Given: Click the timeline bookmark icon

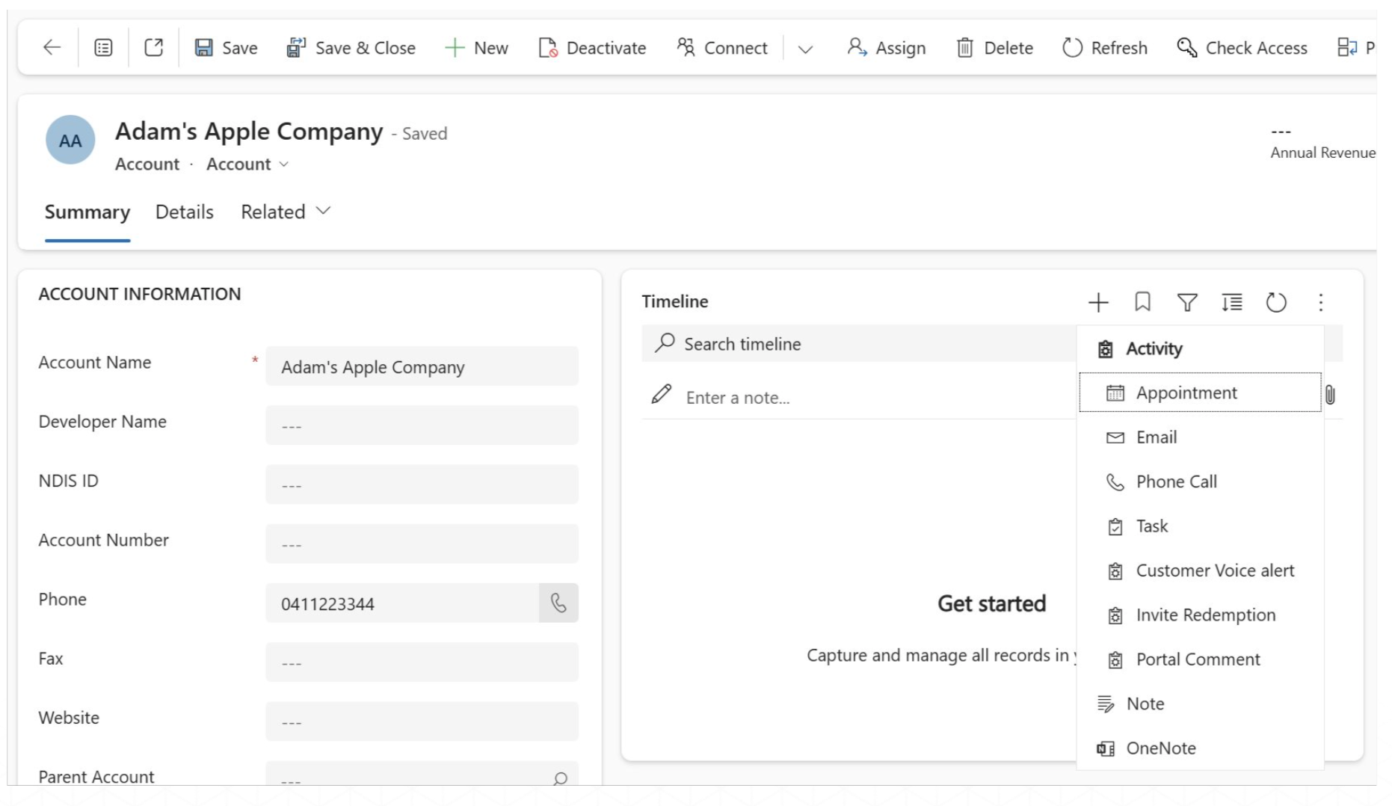Looking at the screenshot, I should (x=1142, y=302).
